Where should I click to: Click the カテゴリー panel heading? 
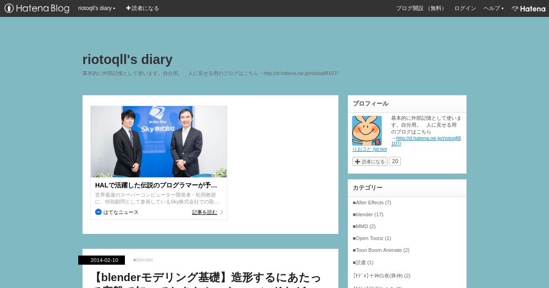pos(367,188)
